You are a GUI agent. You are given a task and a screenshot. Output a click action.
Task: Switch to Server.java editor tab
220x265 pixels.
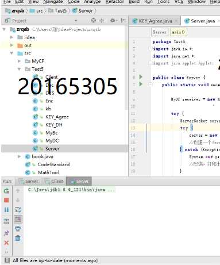click(x=200, y=21)
